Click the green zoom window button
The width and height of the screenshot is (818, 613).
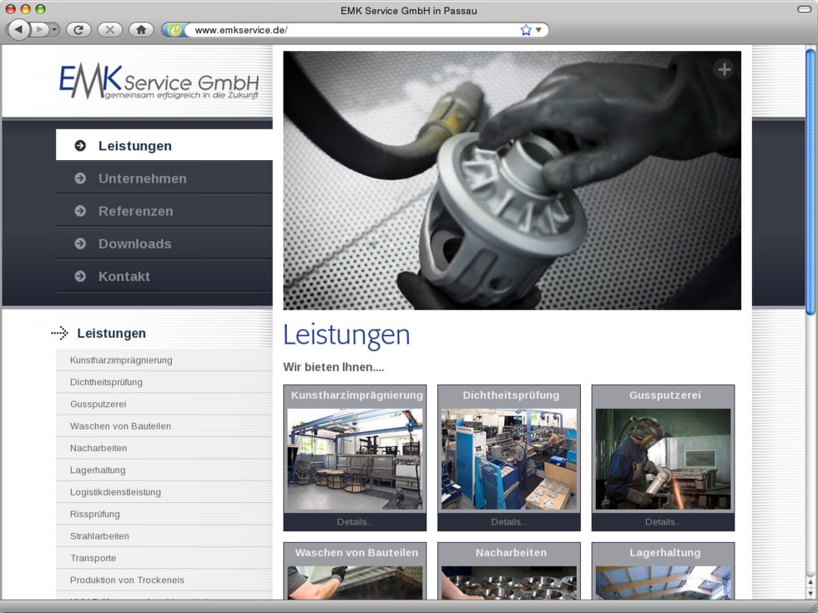click(40, 9)
